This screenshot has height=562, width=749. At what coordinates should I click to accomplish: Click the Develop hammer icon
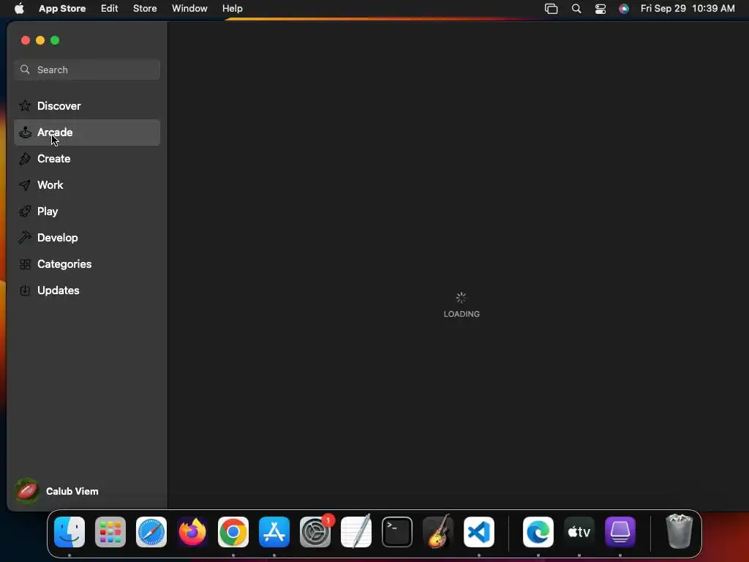point(25,238)
